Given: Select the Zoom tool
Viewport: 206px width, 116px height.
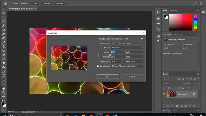Looking at the screenshot, I should coord(4,92).
